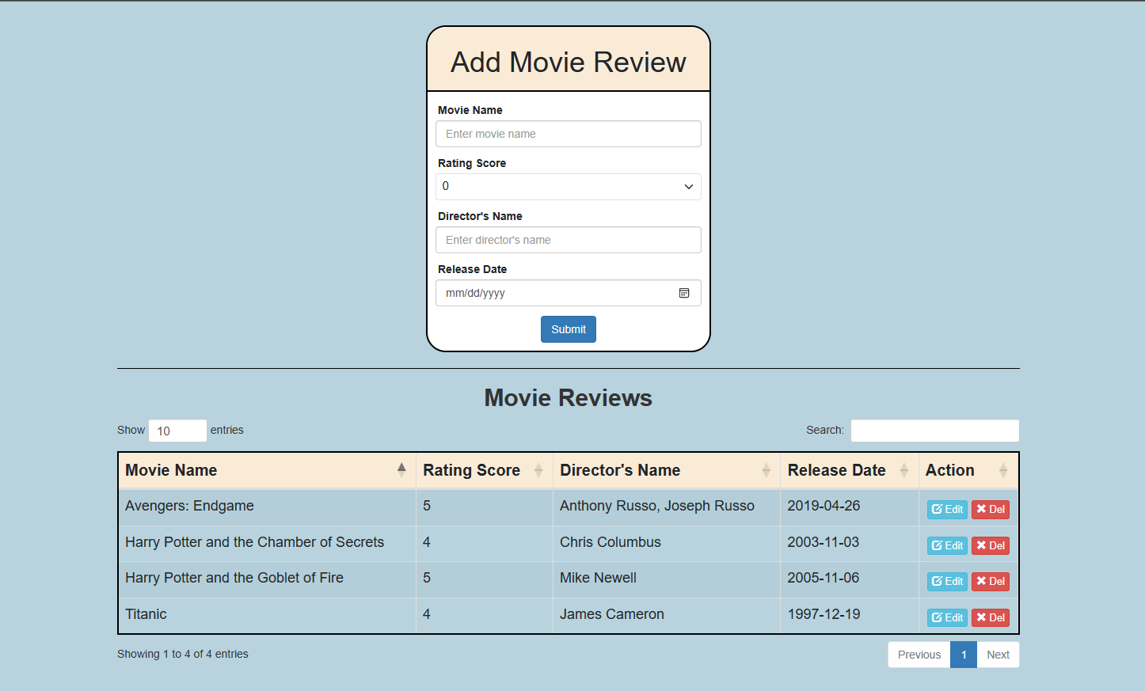Image resolution: width=1145 pixels, height=691 pixels.
Task: Go to the Previous page
Action: (919, 655)
